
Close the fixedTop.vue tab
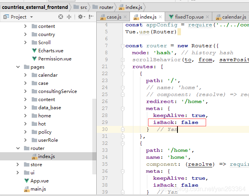207,17
